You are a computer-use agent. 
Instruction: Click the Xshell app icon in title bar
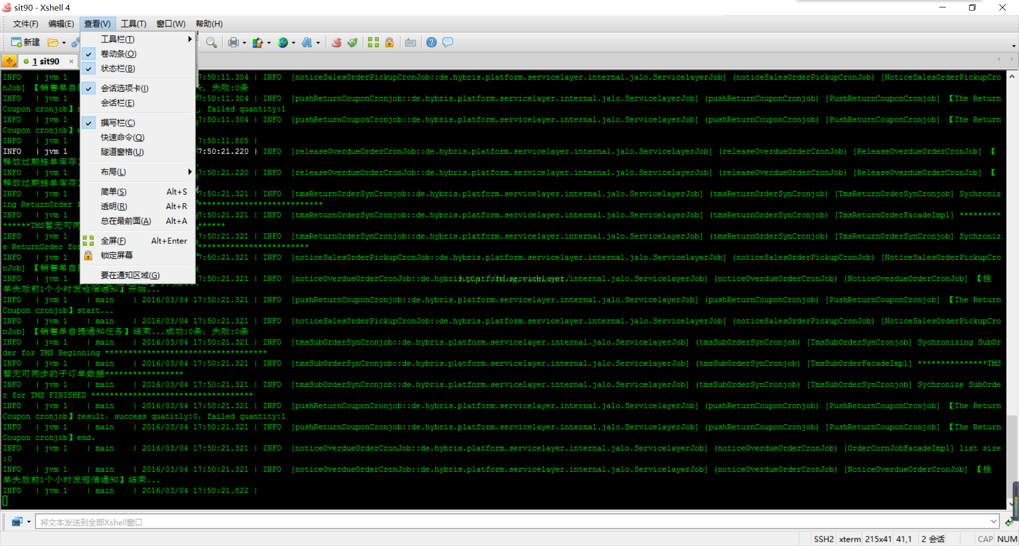[7, 7]
